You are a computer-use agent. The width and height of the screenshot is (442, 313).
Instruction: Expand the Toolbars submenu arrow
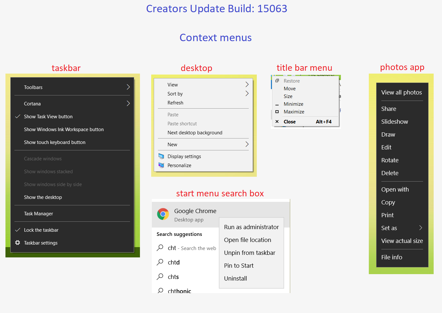[128, 87]
